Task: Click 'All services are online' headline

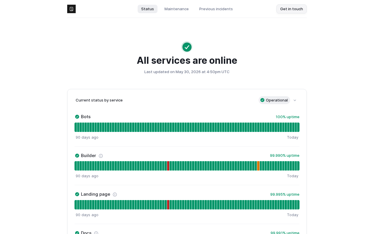Action: point(187,60)
